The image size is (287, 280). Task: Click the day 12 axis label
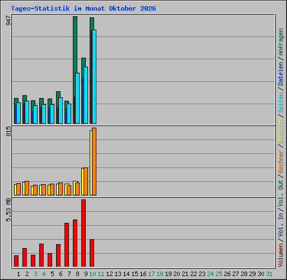pos(109,274)
